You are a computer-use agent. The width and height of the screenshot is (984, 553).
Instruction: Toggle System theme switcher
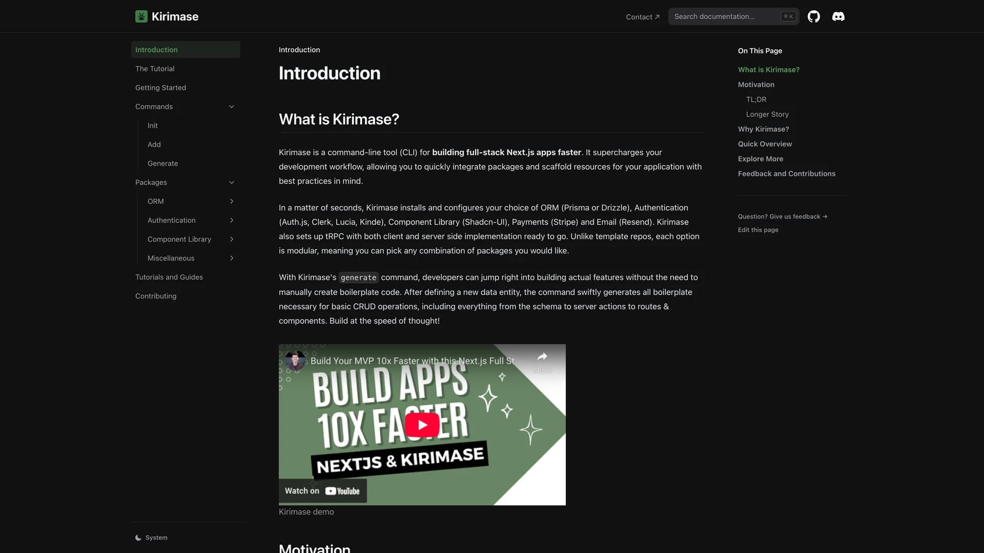click(x=152, y=538)
